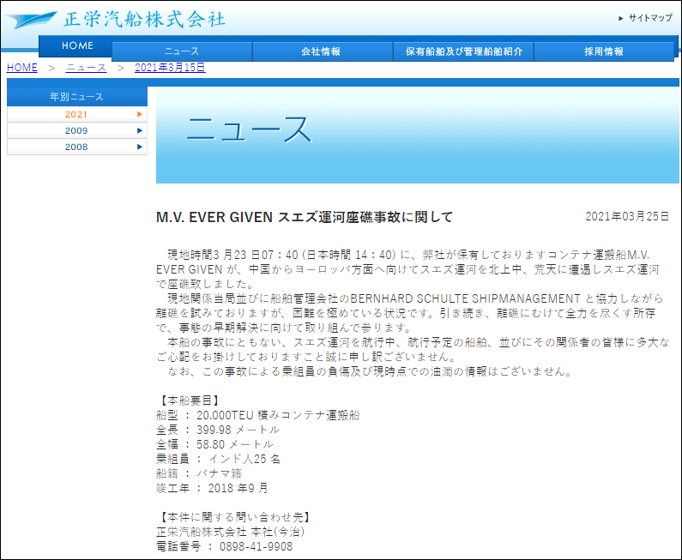Click the 【本件に関する問い合わせ先】 heading
The height and width of the screenshot is (560, 682).
pyautogui.click(x=234, y=517)
